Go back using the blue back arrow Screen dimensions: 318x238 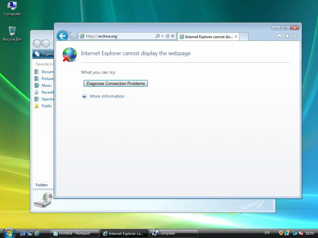[x=62, y=36]
